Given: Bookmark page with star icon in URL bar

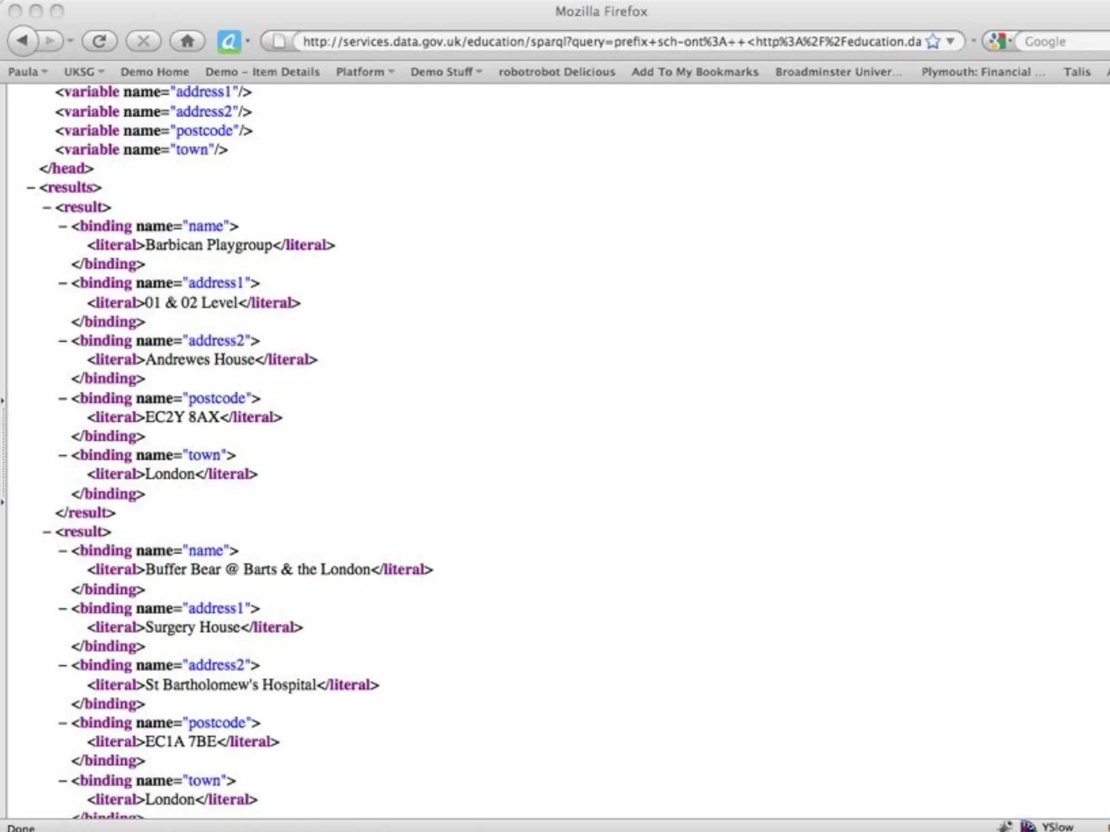Looking at the screenshot, I should pos(933,41).
